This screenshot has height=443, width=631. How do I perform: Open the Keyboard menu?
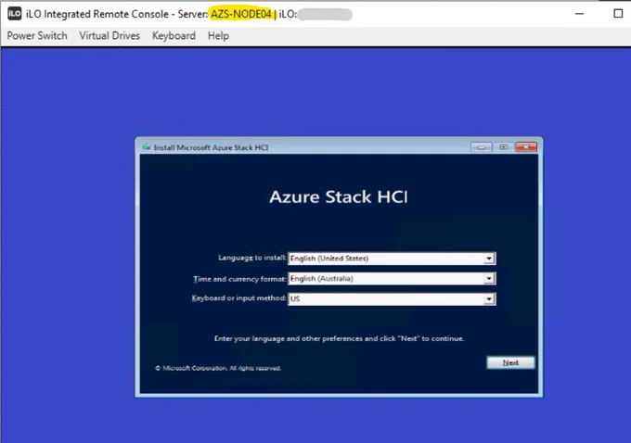click(x=174, y=36)
